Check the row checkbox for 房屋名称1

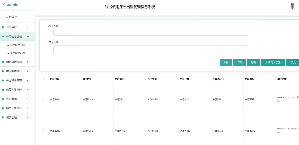coord(43,99)
